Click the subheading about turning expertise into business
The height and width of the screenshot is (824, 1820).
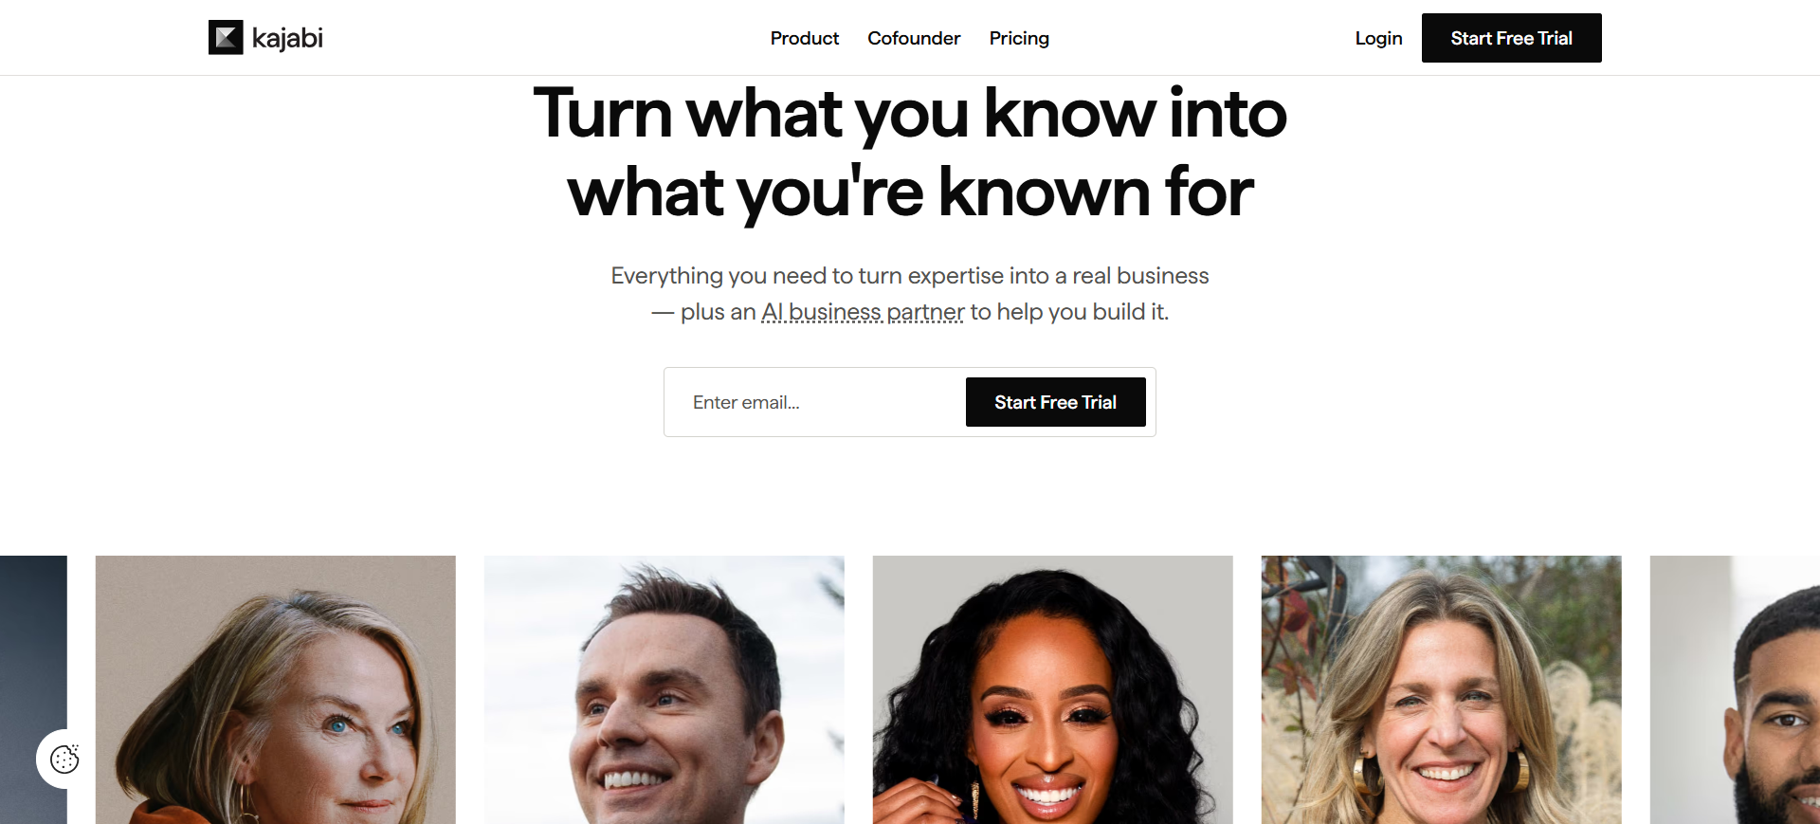tap(910, 294)
